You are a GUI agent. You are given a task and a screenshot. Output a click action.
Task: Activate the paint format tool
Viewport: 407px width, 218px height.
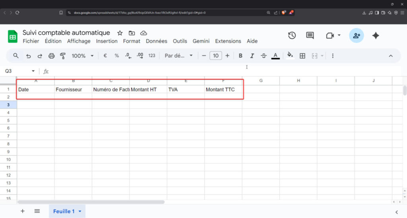63,56
